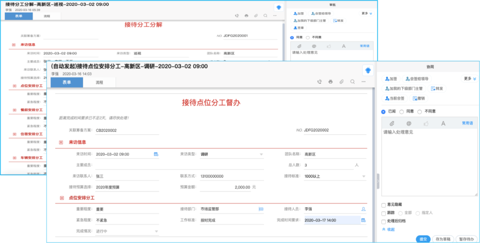Click the paperclip icon in 协同 comment toolbar
Screen dimensions: 480x243
tap(392, 123)
